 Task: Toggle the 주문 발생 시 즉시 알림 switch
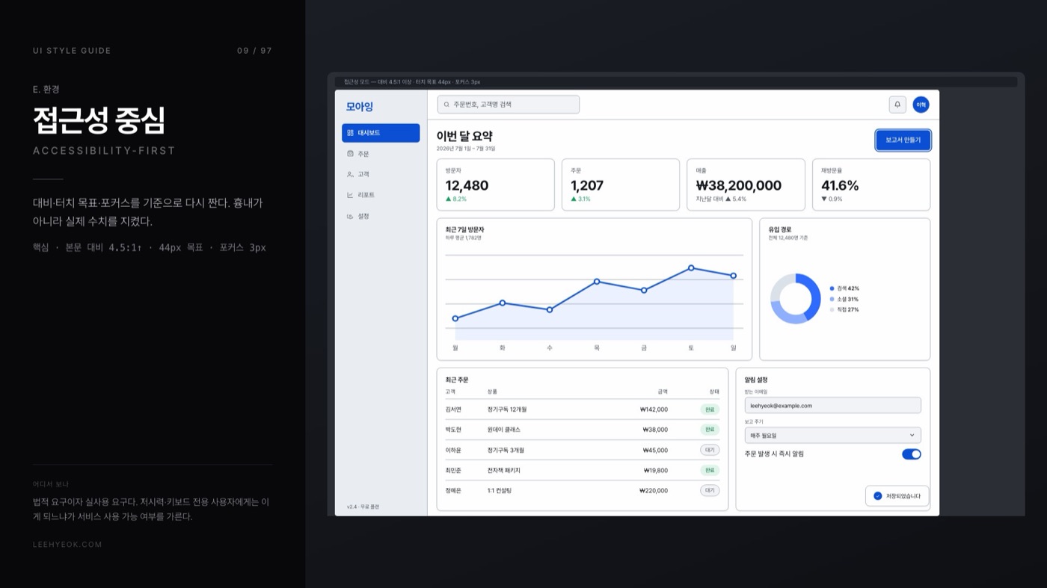pos(912,454)
